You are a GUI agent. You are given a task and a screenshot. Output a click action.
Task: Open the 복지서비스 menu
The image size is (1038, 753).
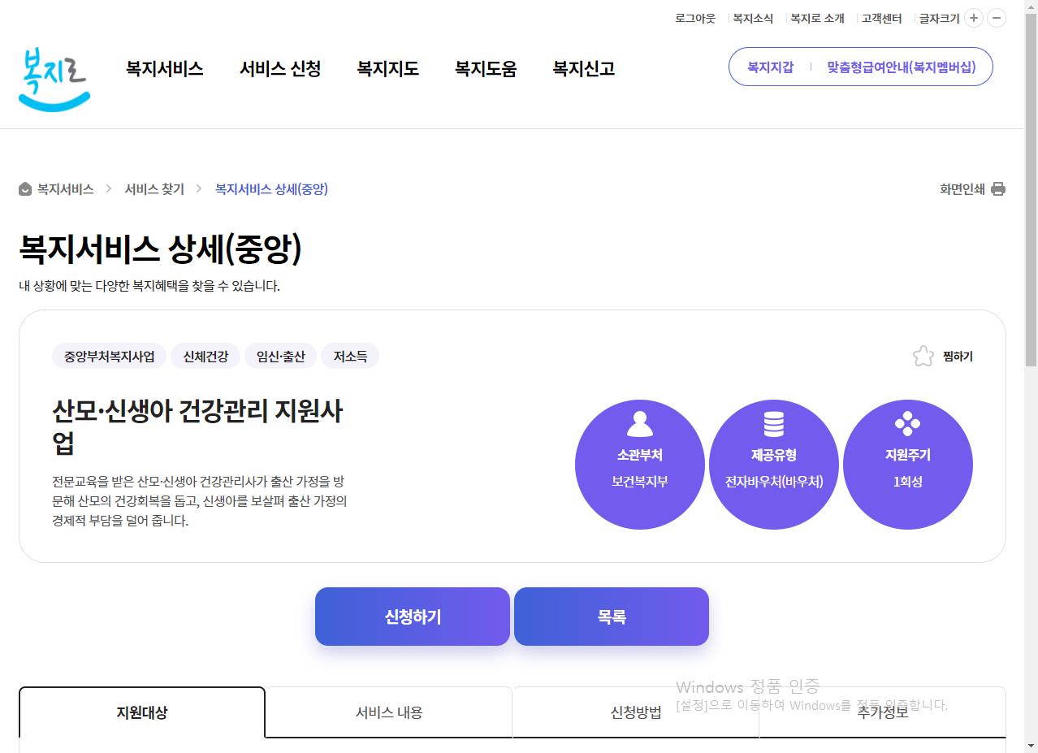click(x=164, y=69)
